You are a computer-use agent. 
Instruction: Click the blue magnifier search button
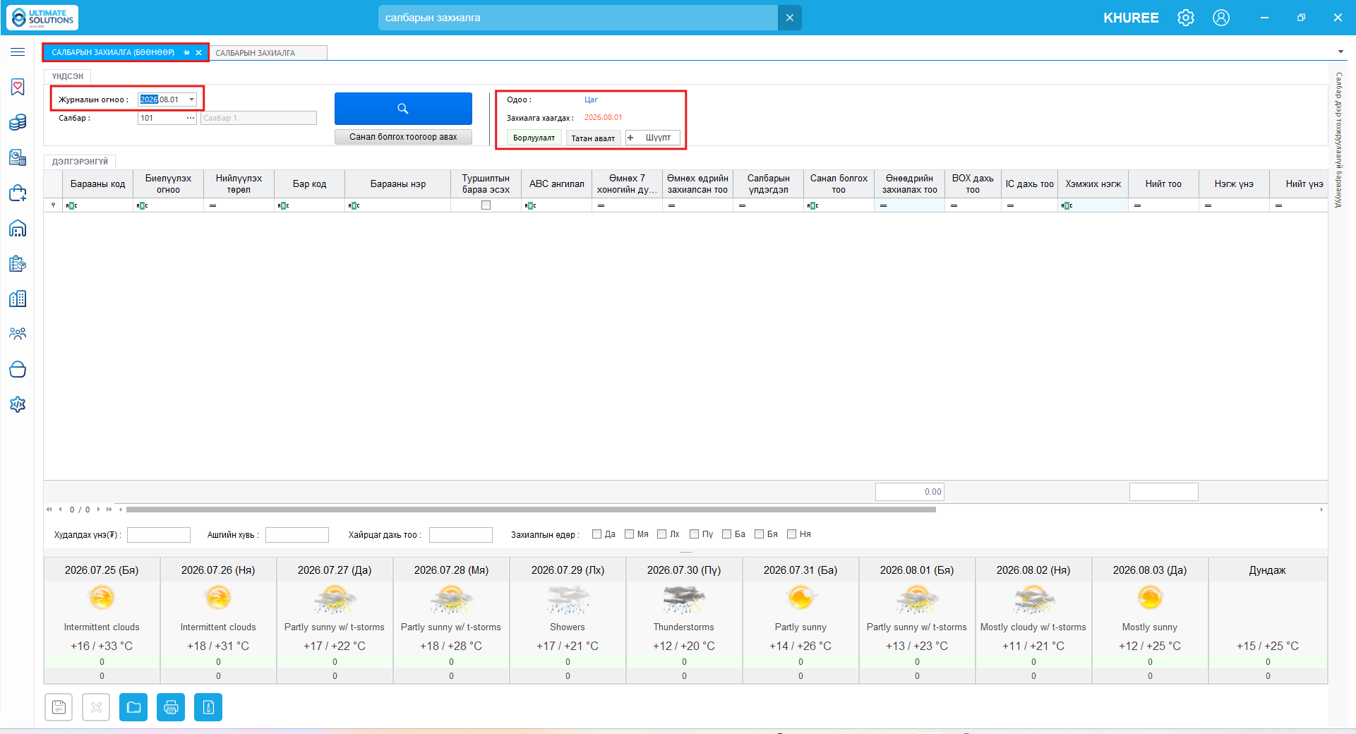403,109
